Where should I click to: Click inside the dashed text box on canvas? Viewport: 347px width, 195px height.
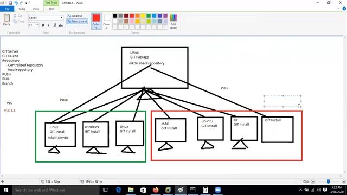pos(282,101)
